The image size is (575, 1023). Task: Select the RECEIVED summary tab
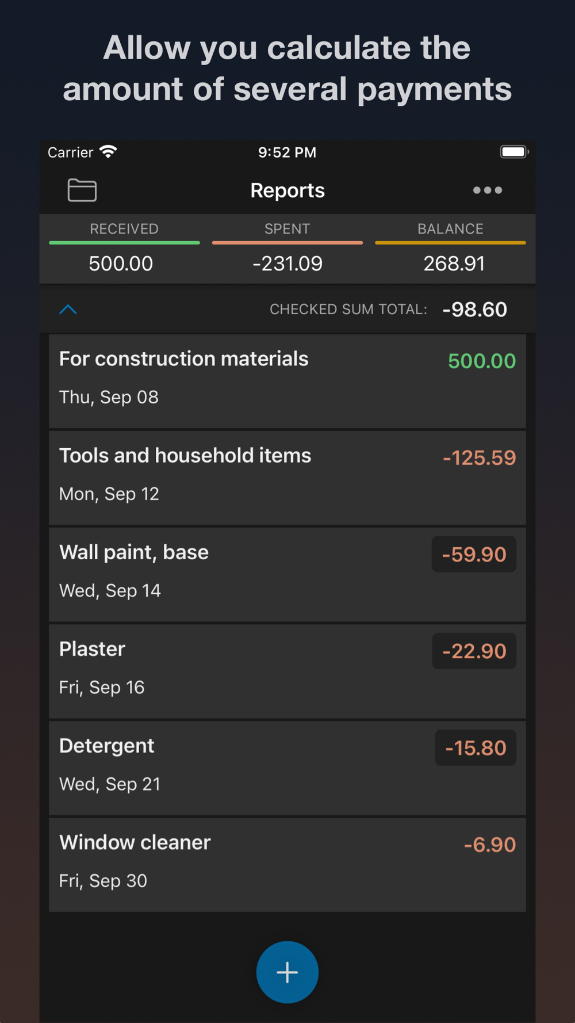(x=124, y=249)
